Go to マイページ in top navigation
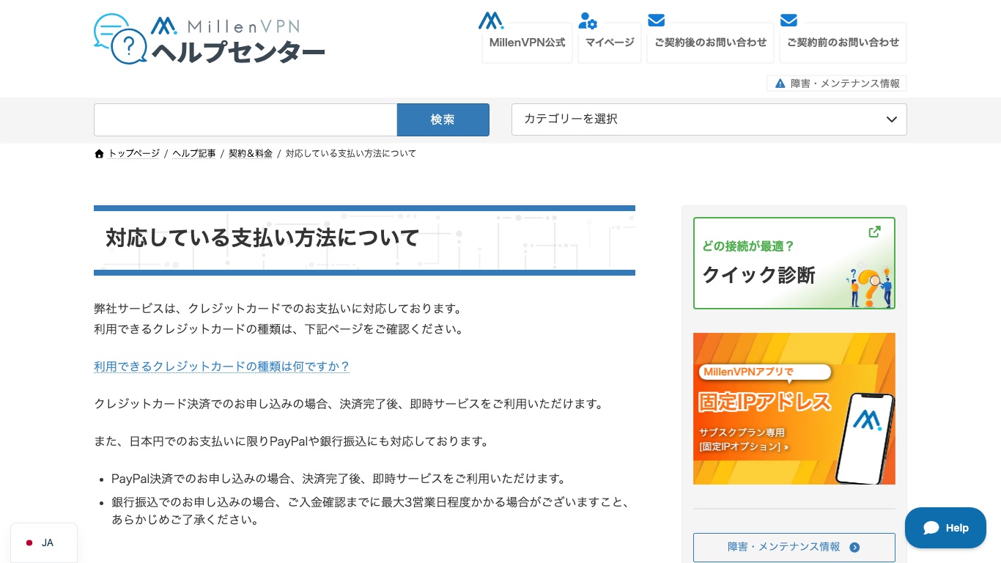 click(x=610, y=43)
